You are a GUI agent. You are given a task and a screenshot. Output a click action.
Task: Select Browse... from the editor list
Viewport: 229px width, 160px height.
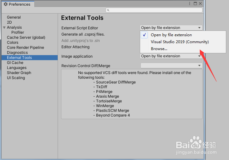159,49
